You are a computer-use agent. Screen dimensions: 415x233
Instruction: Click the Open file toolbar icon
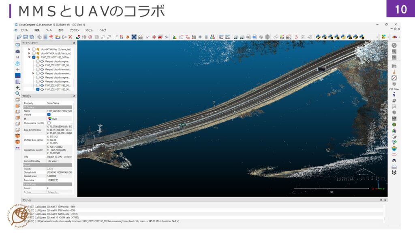click(x=19, y=37)
